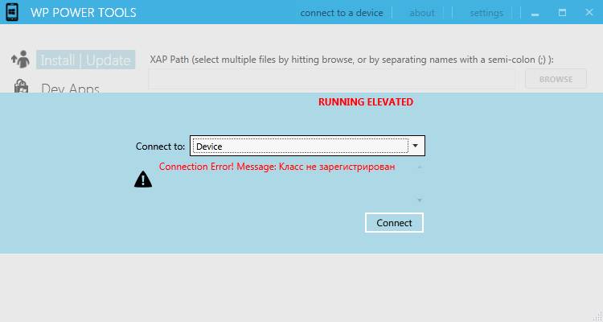Click the RUNNING ELEVATED label

366,102
